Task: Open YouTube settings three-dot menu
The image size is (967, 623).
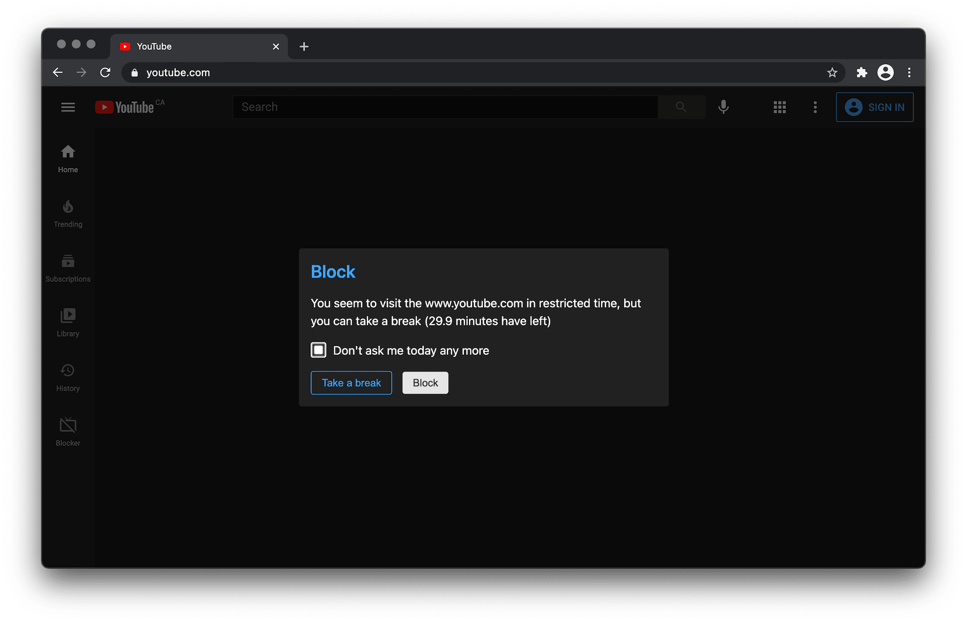Action: [x=815, y=107]
